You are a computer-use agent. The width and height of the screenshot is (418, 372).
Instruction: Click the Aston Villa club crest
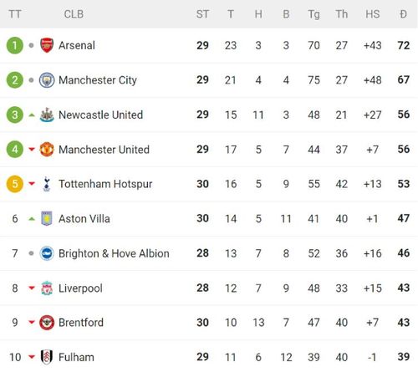tap(47, 218)
